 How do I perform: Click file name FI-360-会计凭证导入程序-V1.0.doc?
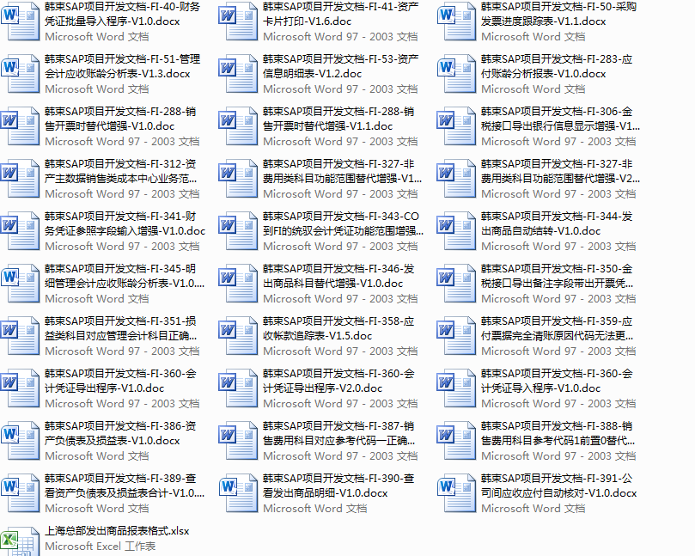557,380
